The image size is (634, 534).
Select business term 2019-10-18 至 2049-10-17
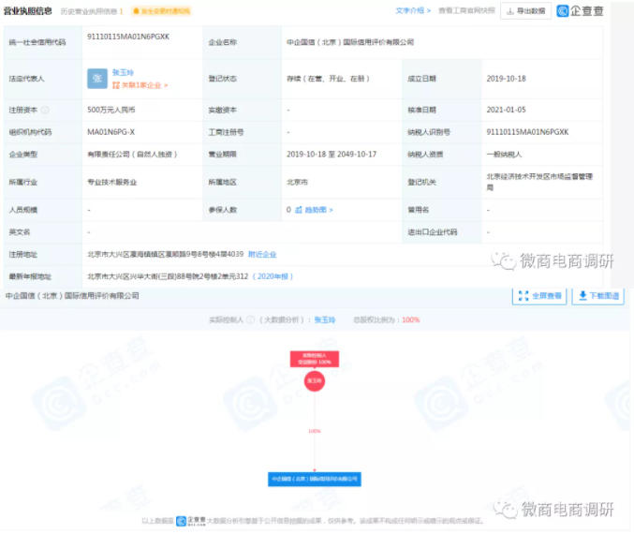[x=332, y=155]
